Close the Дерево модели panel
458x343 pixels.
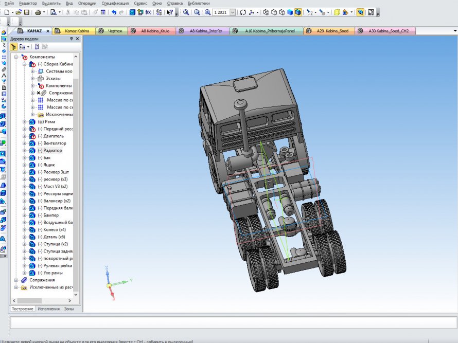77,39
